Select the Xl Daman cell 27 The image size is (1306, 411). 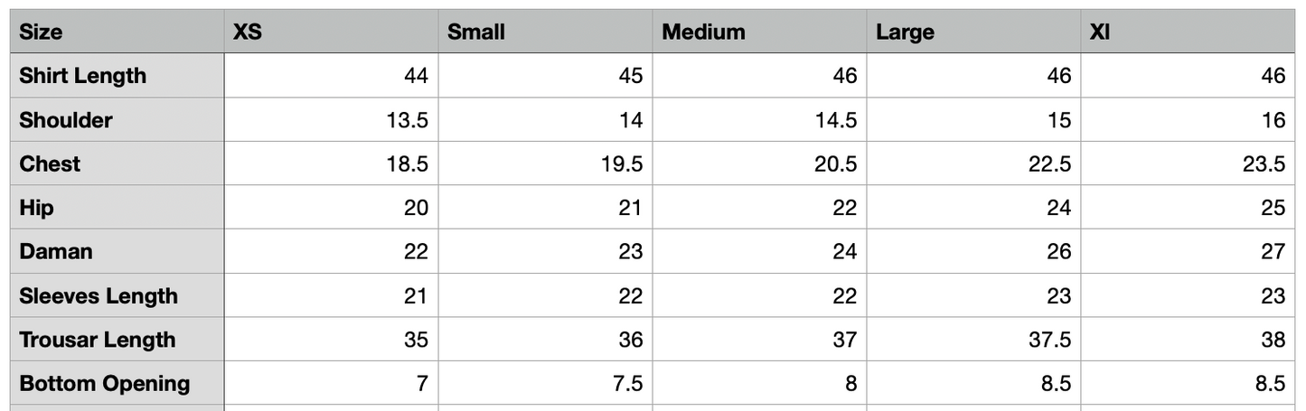tap(1189, 251)
